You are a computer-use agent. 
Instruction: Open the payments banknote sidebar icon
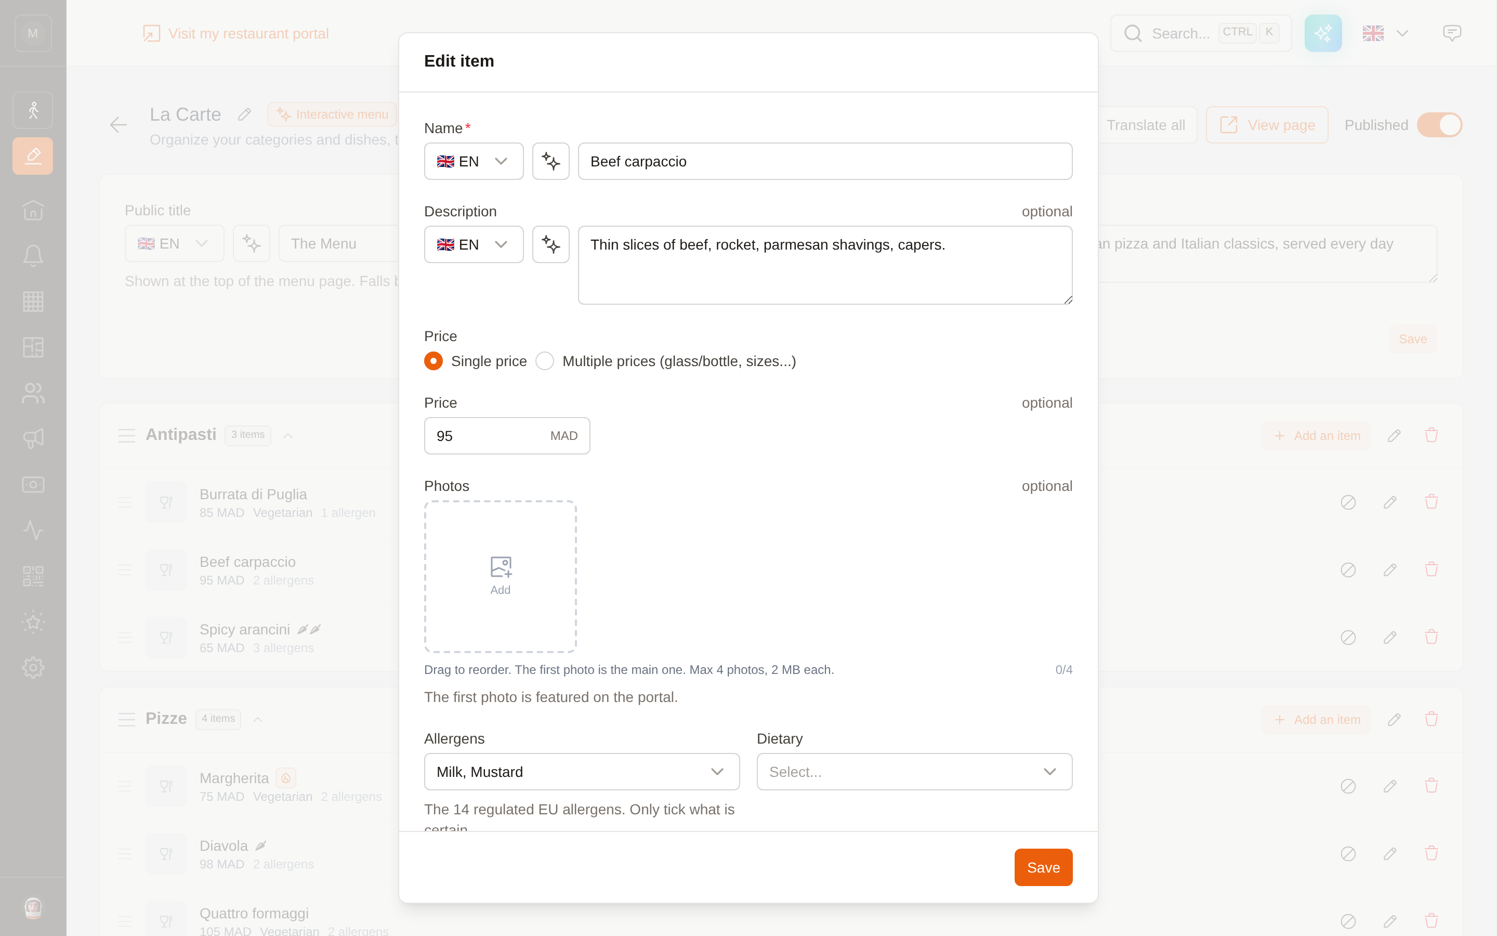(33, 485)
